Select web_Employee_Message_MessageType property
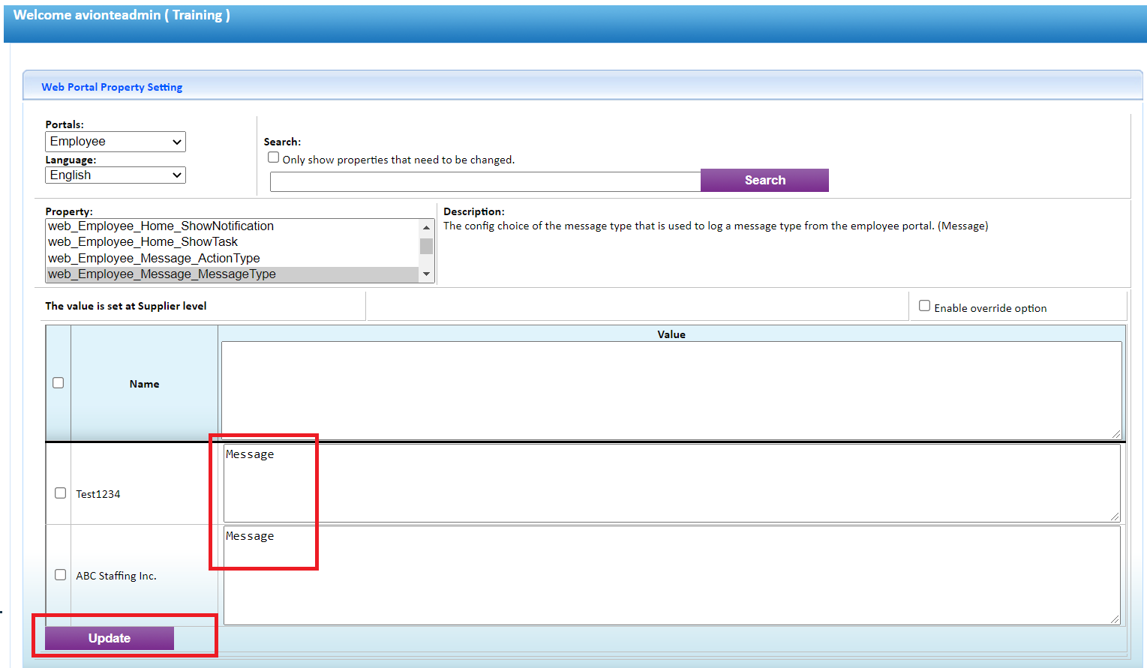Screen dimensions: 1147x668 pyautogui.click(x=233, y=274)
